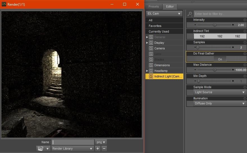Open the Min Depth gear settings
The width and height of the screenshot is (247, 153).
[245, 76]
